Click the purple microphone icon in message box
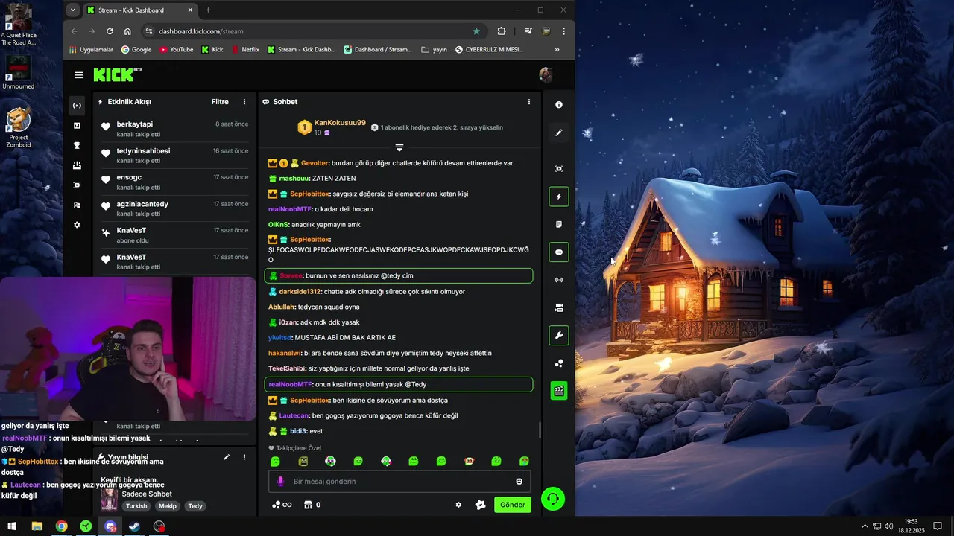 pos(281,482)
